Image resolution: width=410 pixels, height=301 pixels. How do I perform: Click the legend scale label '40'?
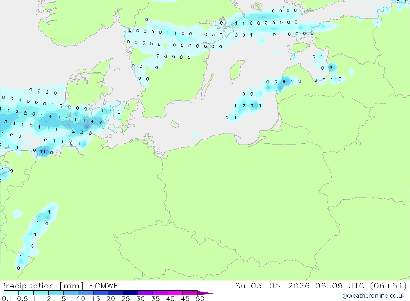[170, 299]
